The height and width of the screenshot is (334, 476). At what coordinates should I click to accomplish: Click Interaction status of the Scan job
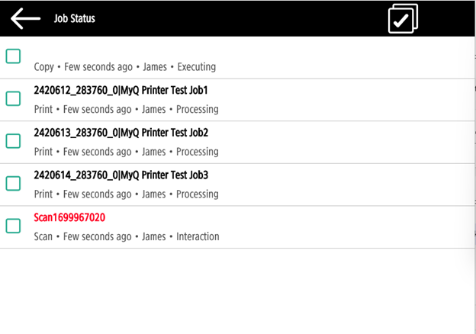(x=198, y=236)
